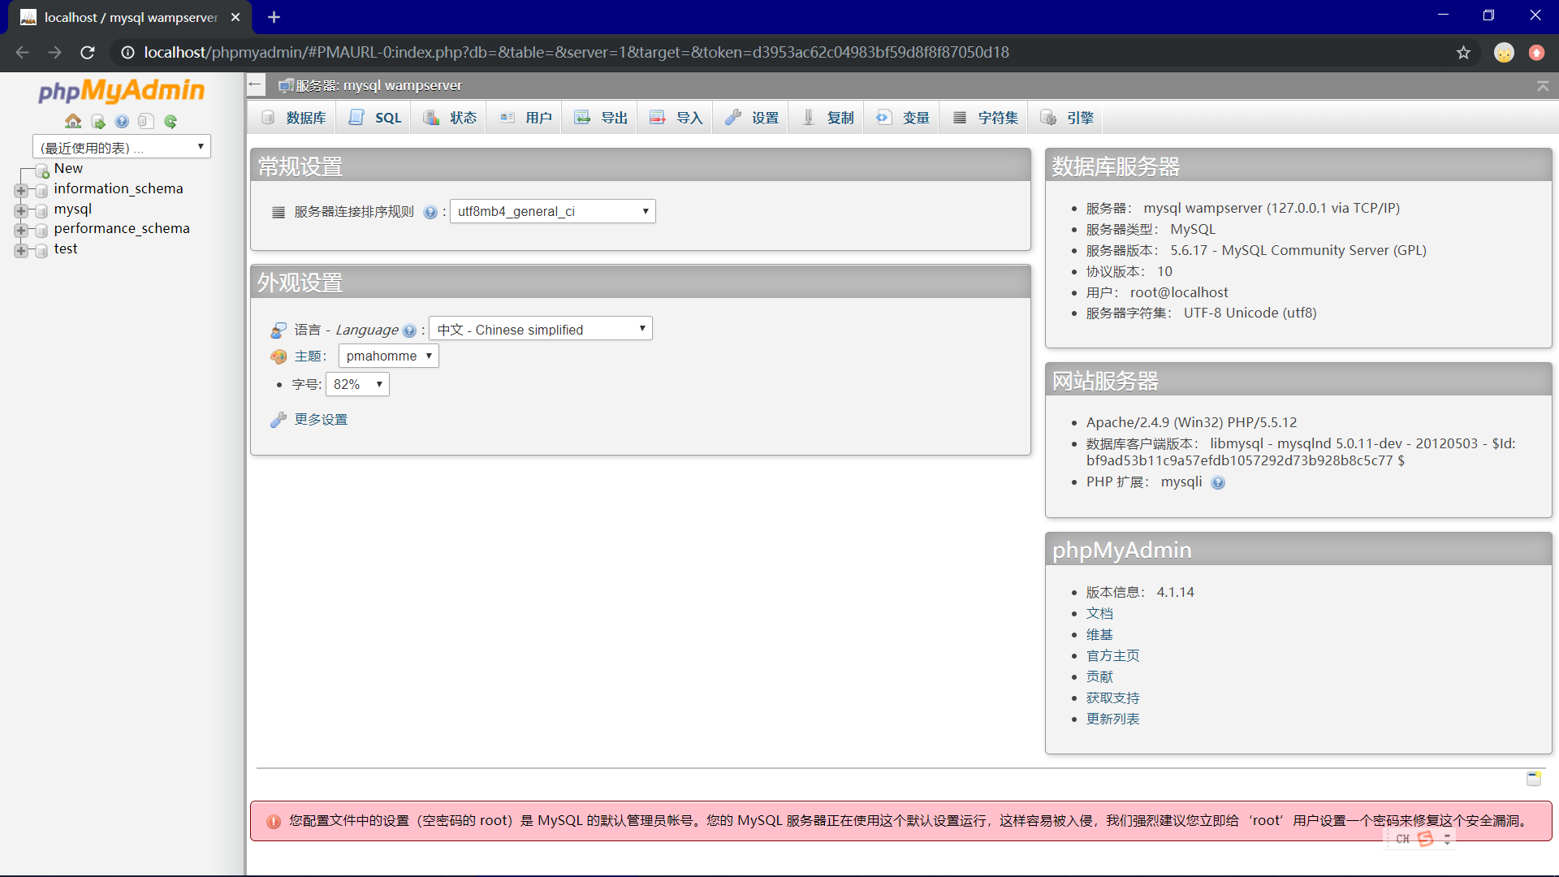Open the 更新列表 link
This screenshot has width=1559, height=877.
[x=1112, y=719]
